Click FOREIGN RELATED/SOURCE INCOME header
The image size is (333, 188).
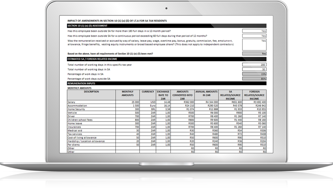click(x=254, y=95)
